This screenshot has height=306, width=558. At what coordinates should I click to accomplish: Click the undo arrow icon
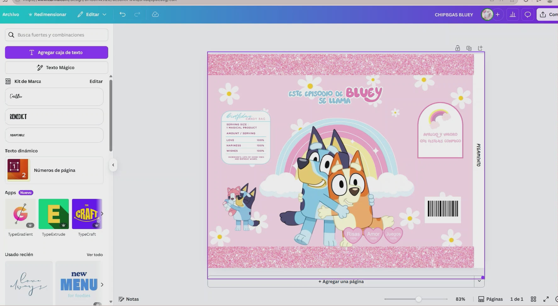pos(122,14)
